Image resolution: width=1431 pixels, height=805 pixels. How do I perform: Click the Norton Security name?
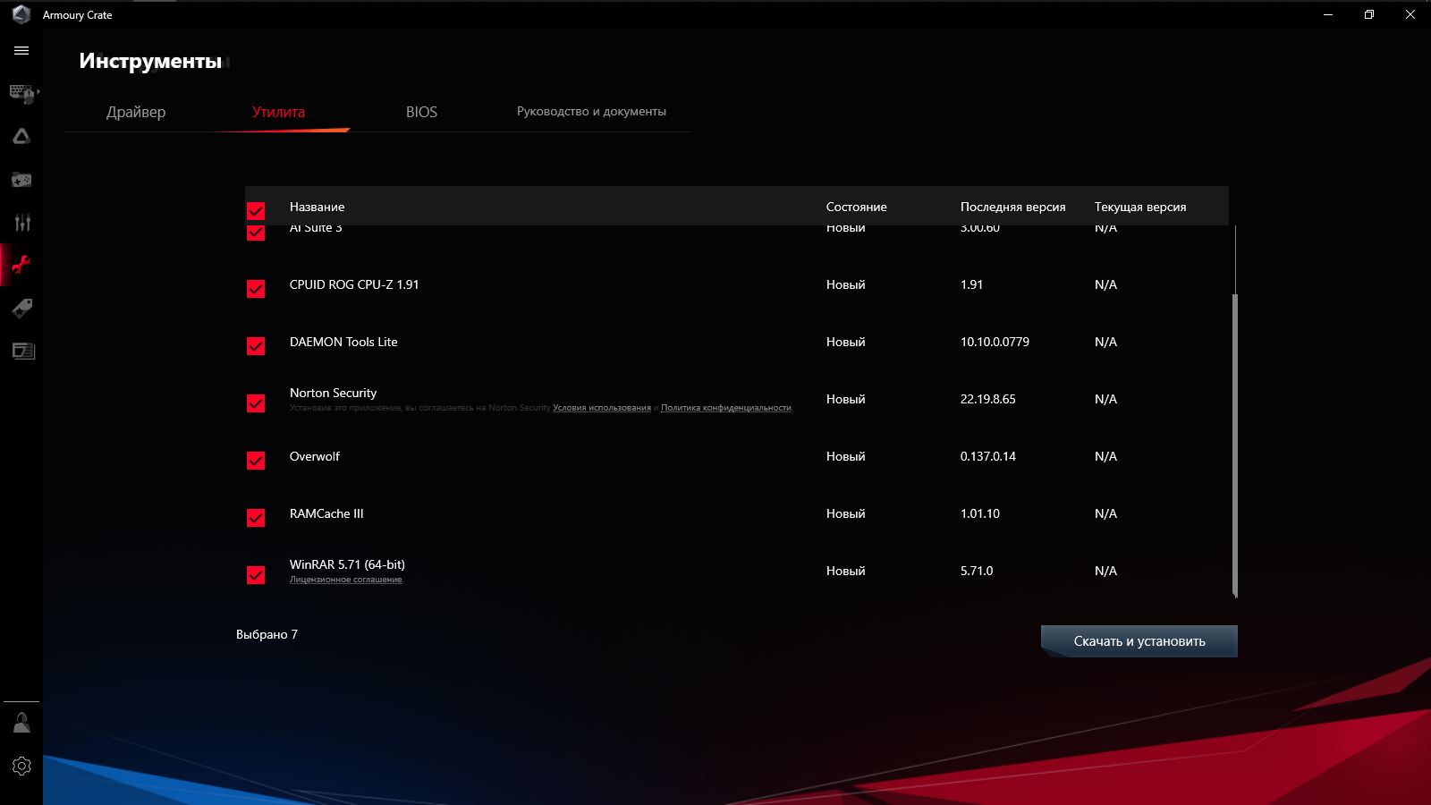[333, 393]
